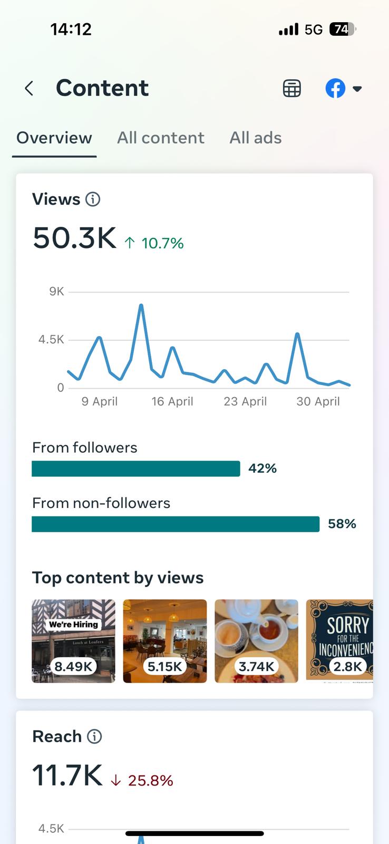Open the All content tab

pos(161,138)
